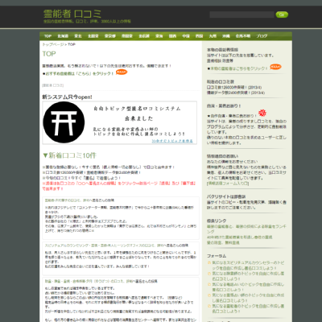
Task: Click the red burst icon beside 自作自演
Action: (262, 113)
